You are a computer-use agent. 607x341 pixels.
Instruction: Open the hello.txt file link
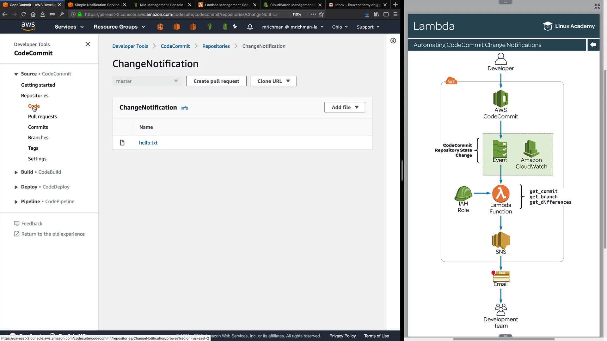[148, 143]
